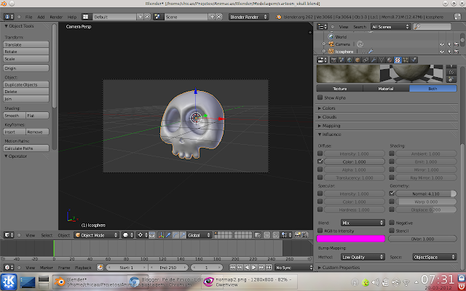Open the Particles properties icon
Viewport: 466px width, 291px height.
[x=406, y=60]
